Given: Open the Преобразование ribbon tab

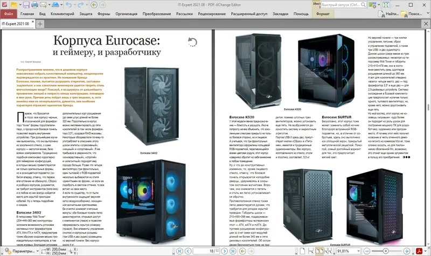Looking at the screenshot, I should point(157,14).
